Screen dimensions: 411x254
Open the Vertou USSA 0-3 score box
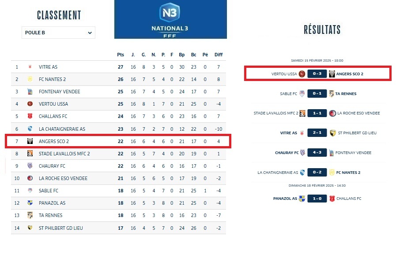317,74
